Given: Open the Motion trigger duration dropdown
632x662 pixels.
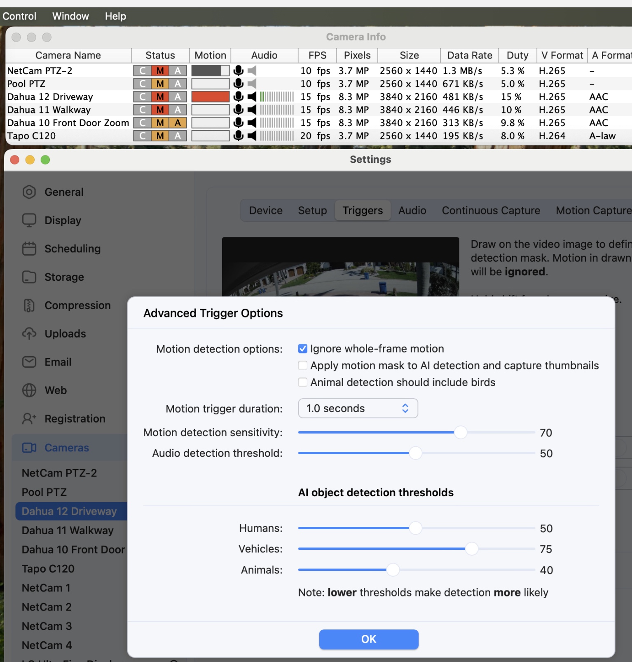Looking at the screenshot, I should tap(358, 408).
